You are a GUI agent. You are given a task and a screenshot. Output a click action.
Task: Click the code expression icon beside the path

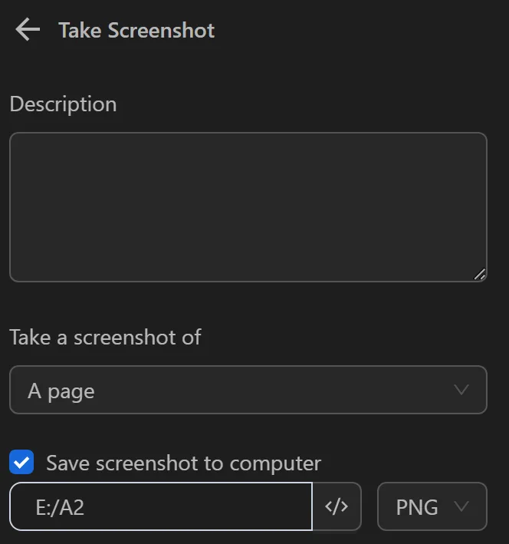[337, 506]
